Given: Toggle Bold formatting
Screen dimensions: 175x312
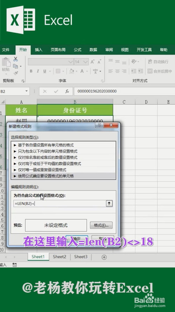Looking at the screenshot, I should coord(31,71).
